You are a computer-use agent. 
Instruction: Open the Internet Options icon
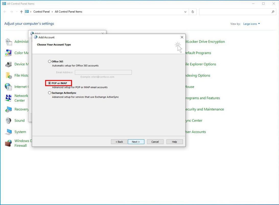pos(8,87)
